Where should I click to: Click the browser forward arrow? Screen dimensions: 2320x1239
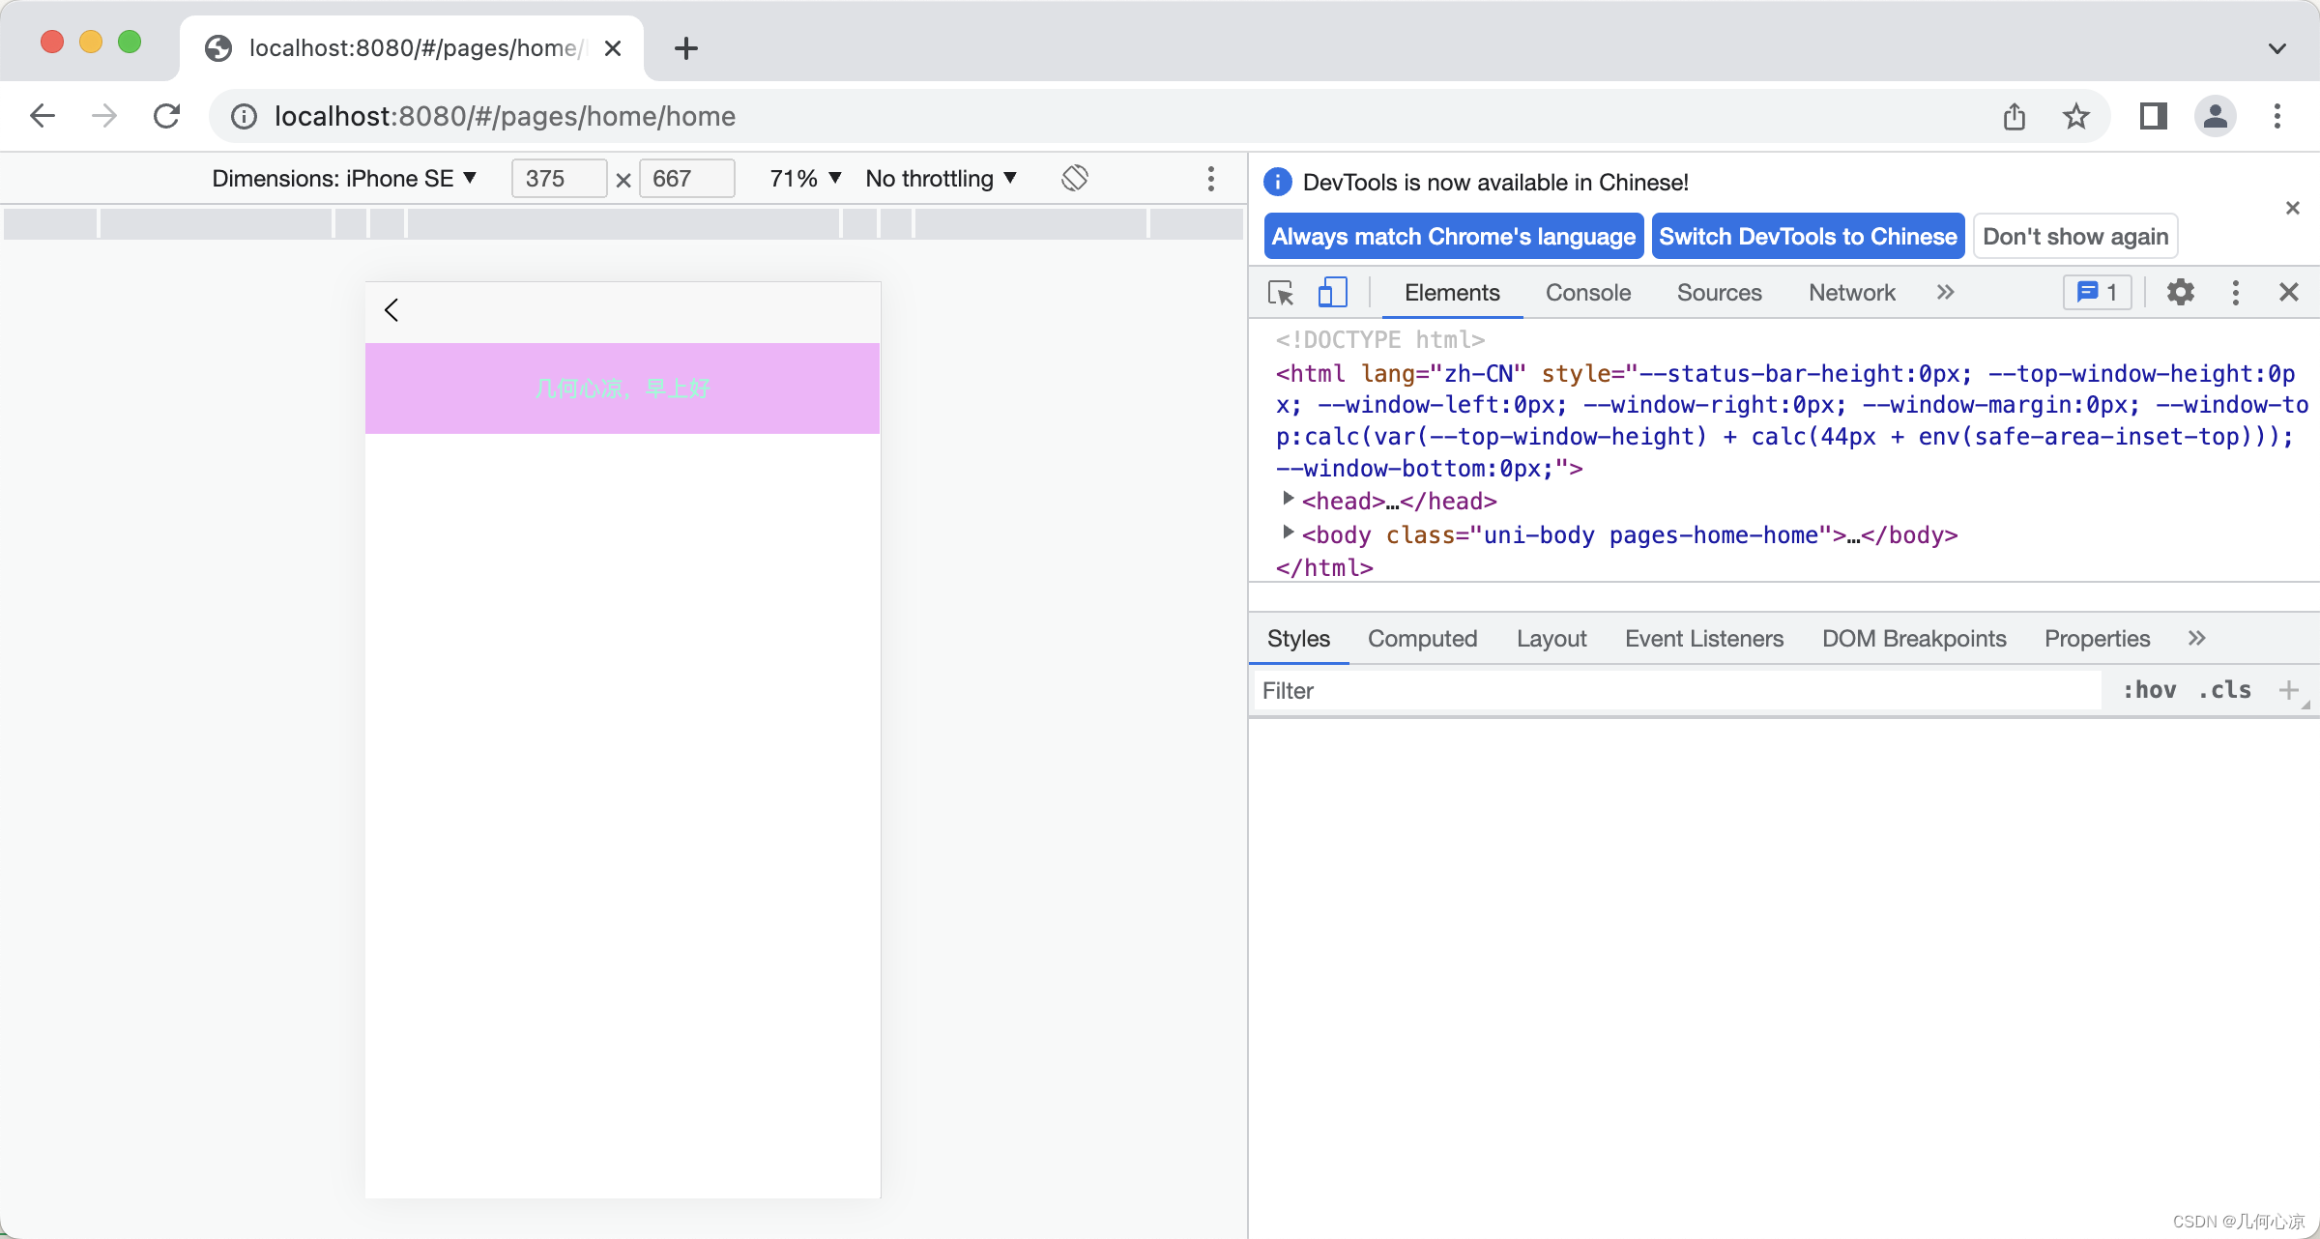coord(104,116)
